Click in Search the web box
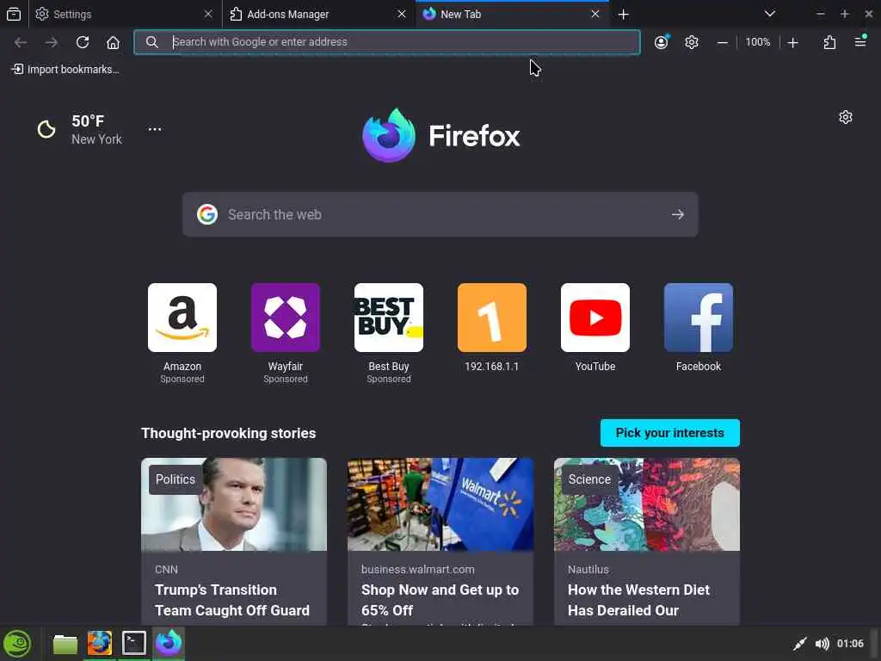 click(x=440, y=214)
